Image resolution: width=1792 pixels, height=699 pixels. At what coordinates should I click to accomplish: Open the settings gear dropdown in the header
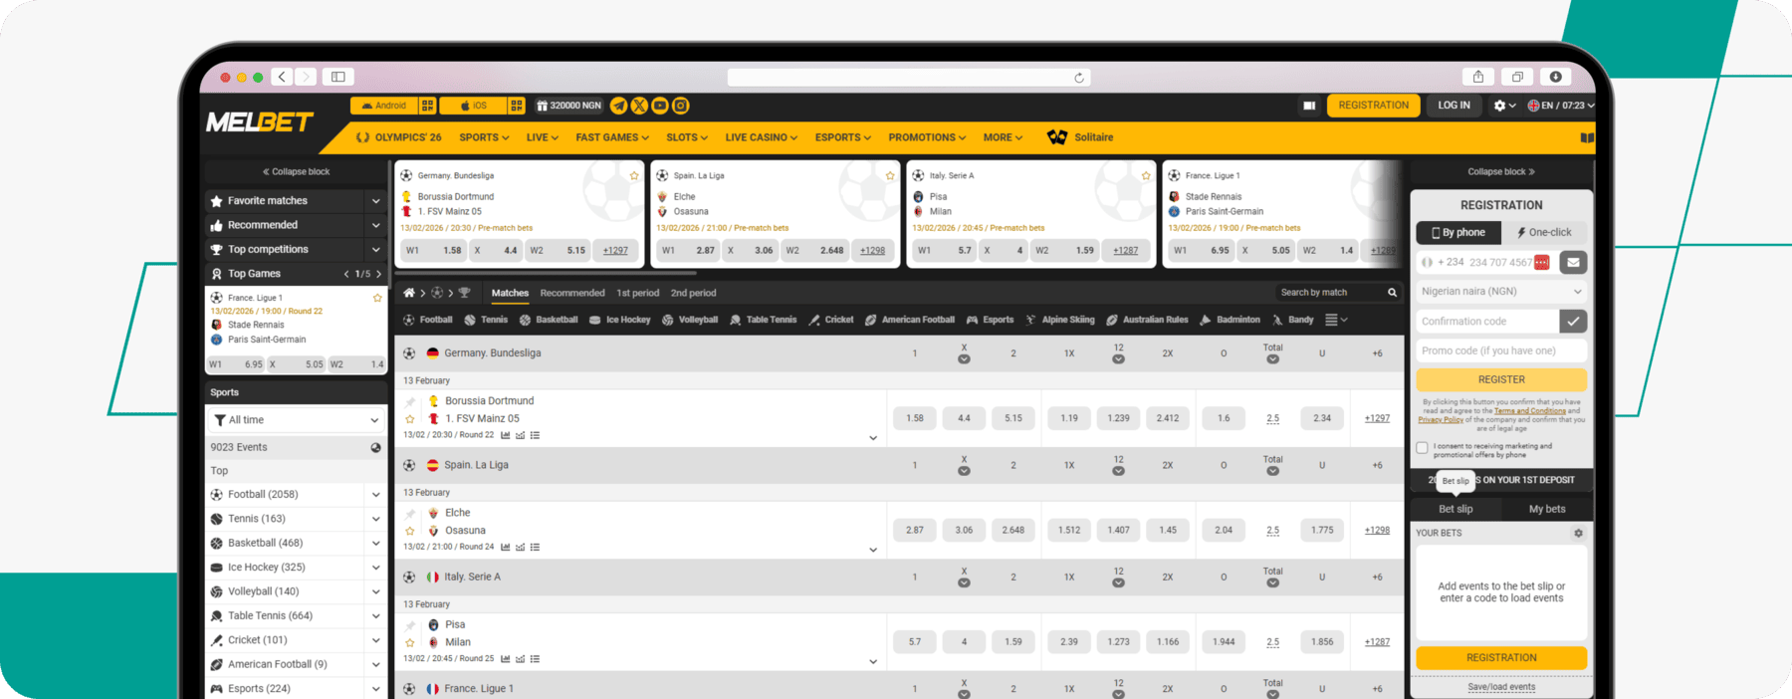point(1504,106)
